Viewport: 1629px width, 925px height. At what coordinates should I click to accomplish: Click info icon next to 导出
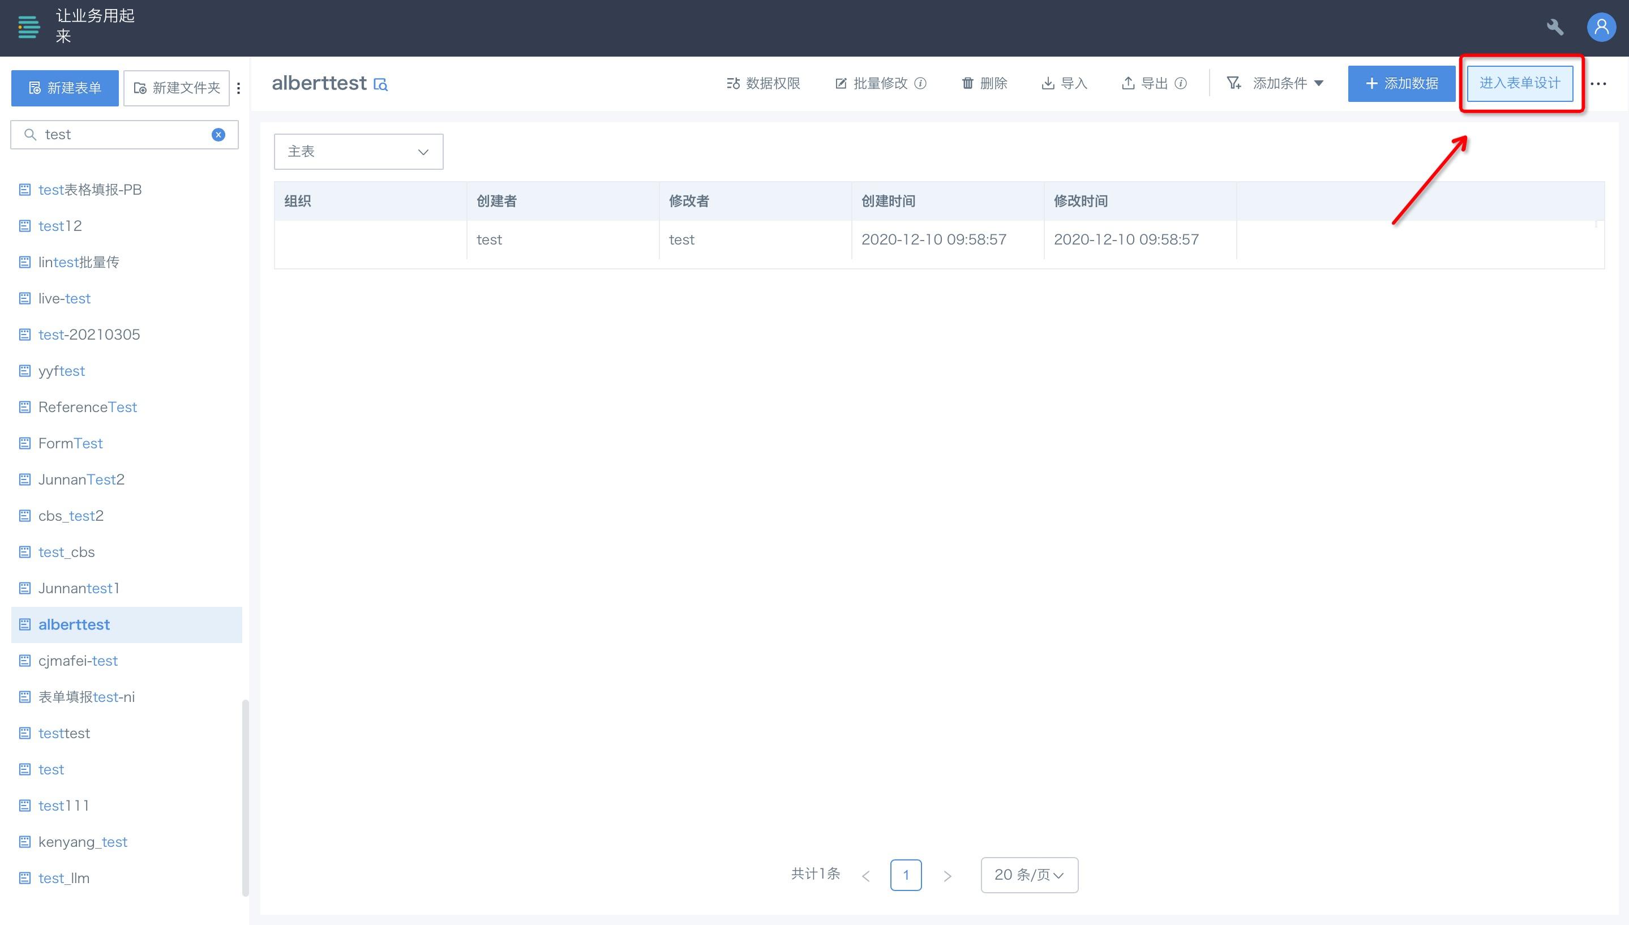1181,83
